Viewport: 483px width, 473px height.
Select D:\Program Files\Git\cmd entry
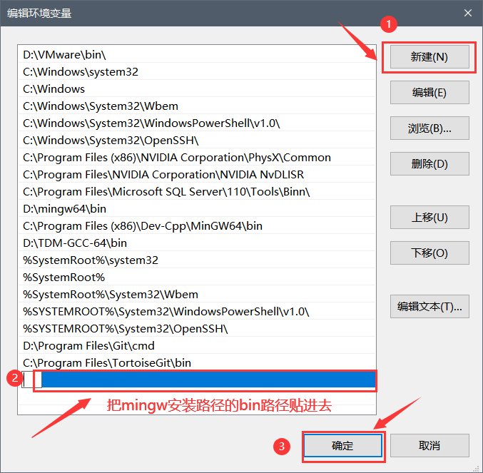tap(197, 346)
